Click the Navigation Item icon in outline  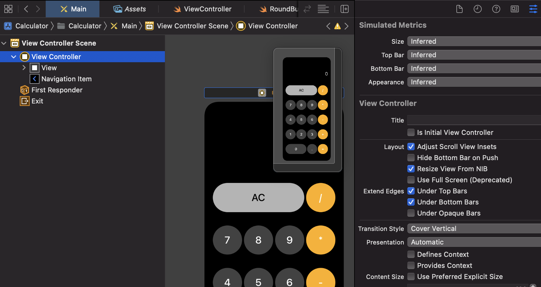[35, 79]
